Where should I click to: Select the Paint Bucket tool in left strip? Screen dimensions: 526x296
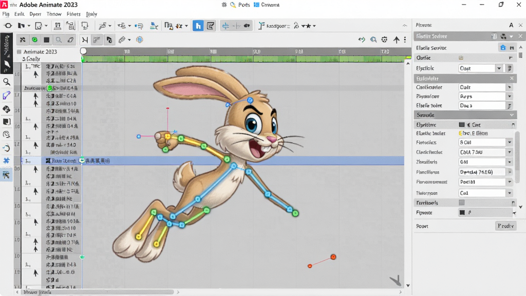[x=6, y=109]
